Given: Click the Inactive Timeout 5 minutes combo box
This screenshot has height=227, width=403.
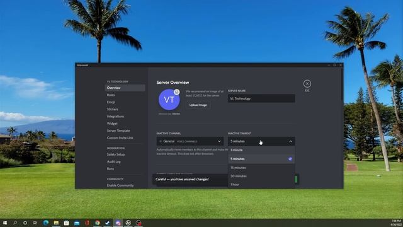Looking at the screenshot, I should click(261, 141).
